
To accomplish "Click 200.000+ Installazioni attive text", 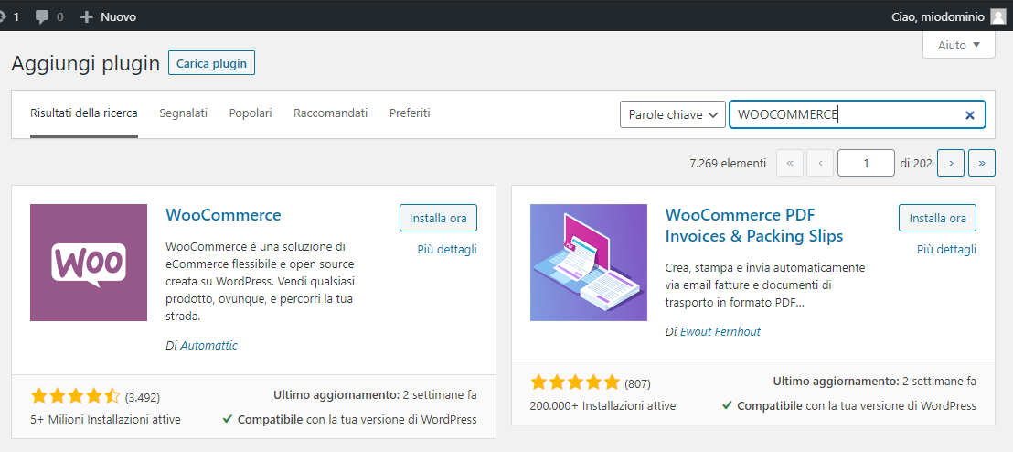I will pyautogui.click(x=603, y=406).
